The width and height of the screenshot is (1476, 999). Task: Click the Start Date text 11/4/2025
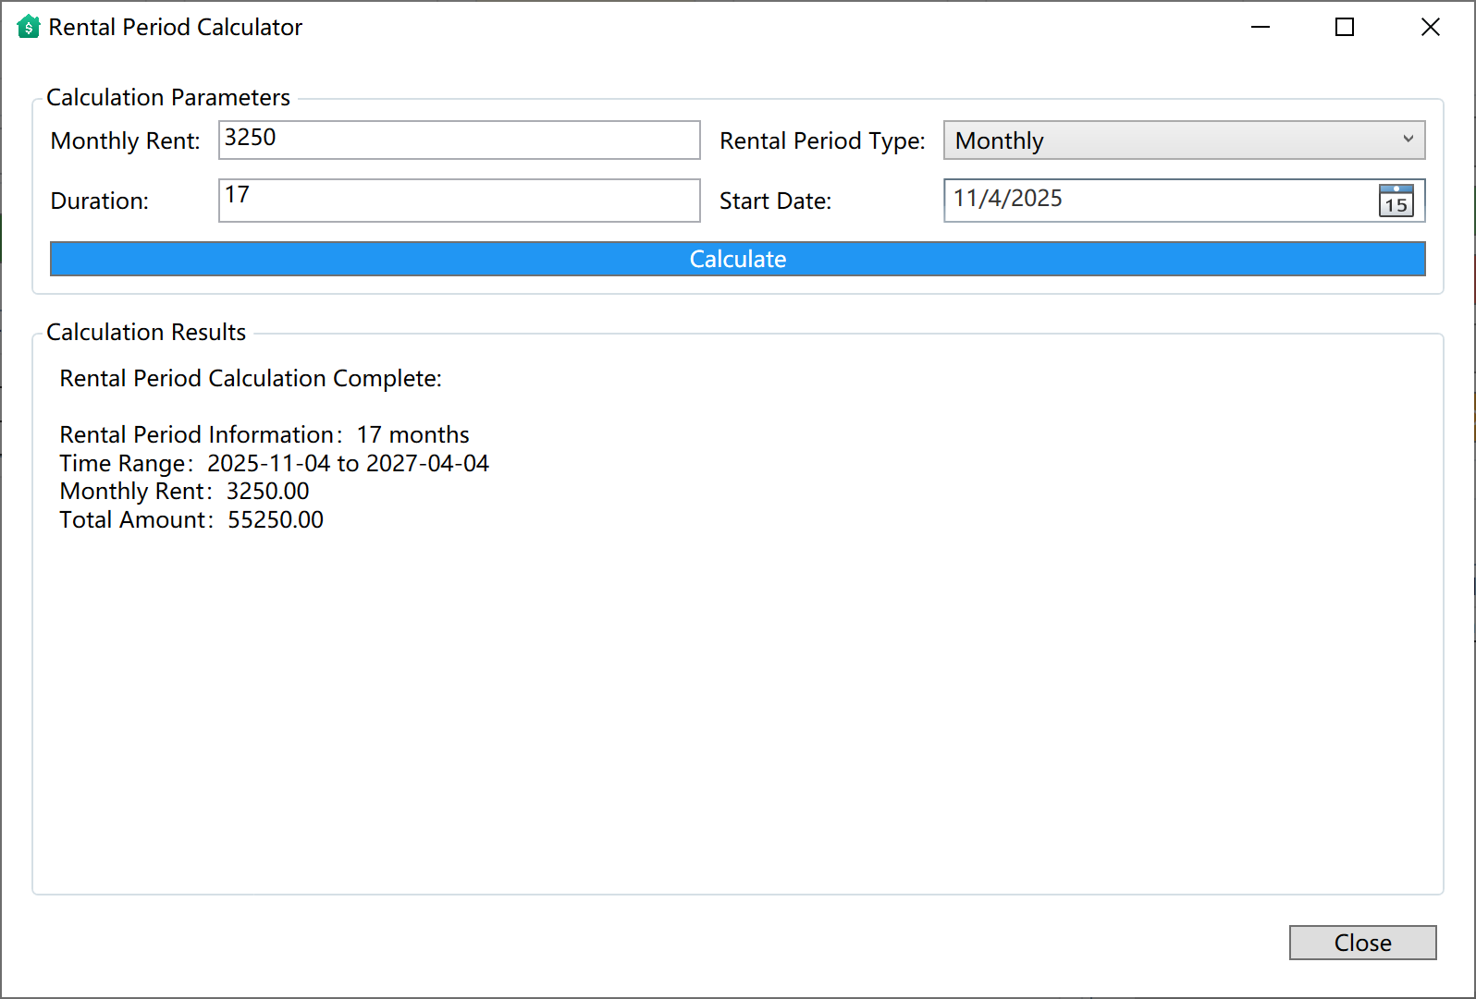[x=1008, y=199]
